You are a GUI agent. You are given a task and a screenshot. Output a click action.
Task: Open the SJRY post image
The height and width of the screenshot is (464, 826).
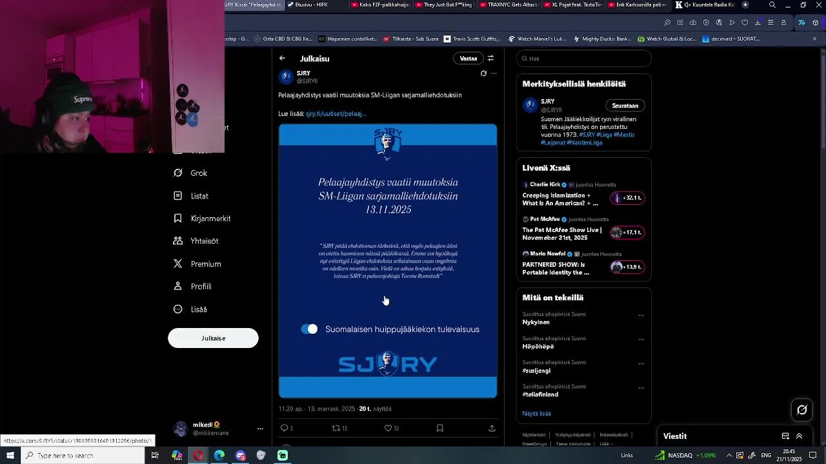pos(388,261)
